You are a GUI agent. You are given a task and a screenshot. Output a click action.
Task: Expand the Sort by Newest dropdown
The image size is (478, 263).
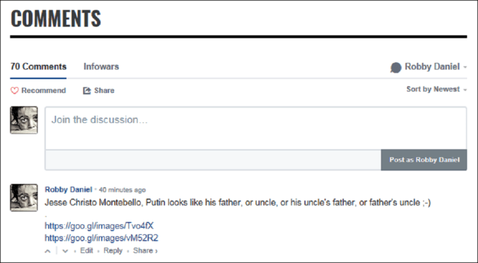[x=436, y=90]
